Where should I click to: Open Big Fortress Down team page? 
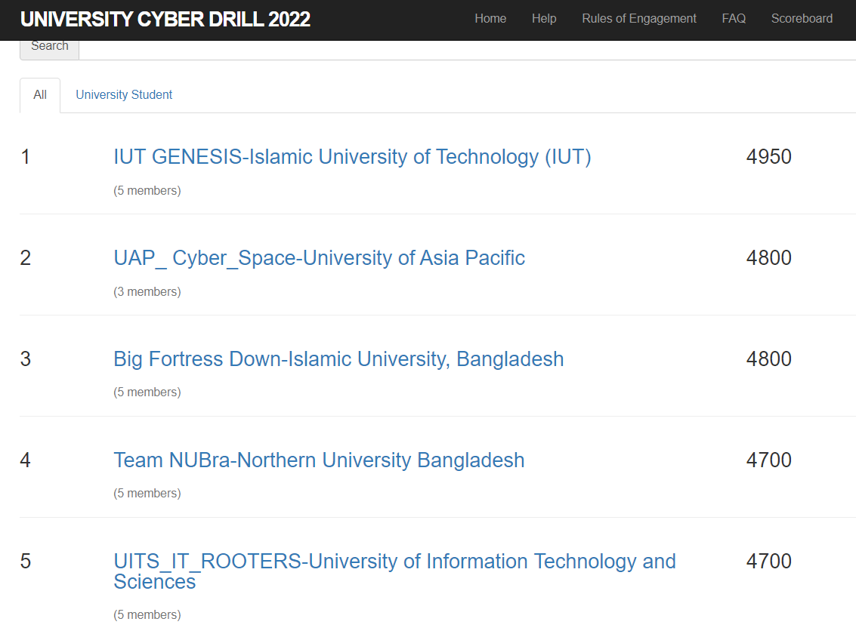338,359
